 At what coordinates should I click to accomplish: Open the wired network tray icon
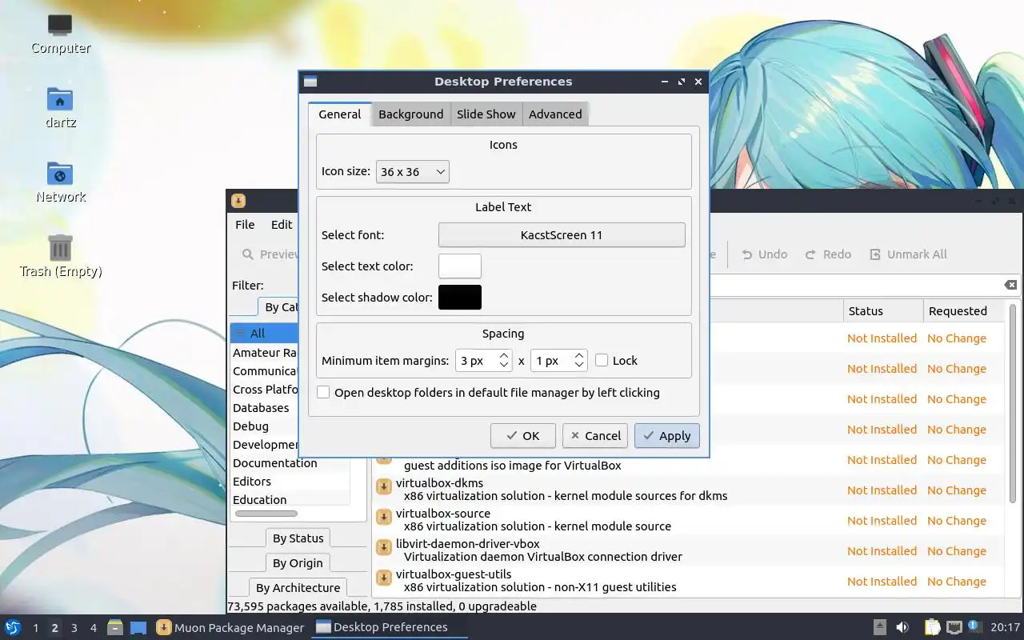[x=954, y=627]
